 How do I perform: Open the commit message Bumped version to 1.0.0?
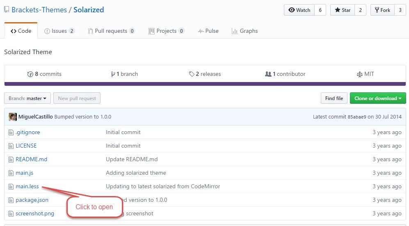pos(83,117)
